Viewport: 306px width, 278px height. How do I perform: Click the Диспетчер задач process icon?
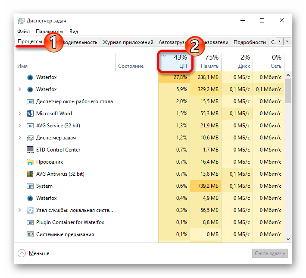tap(30, 138)
